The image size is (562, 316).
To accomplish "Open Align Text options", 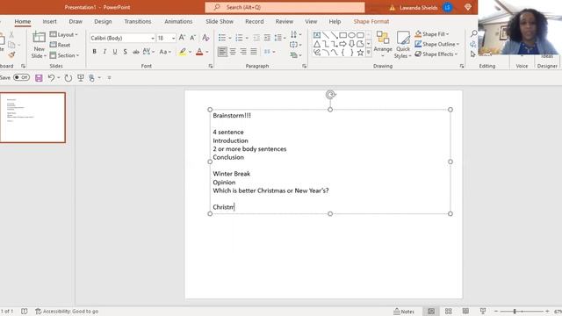I will tap(296, 45).
